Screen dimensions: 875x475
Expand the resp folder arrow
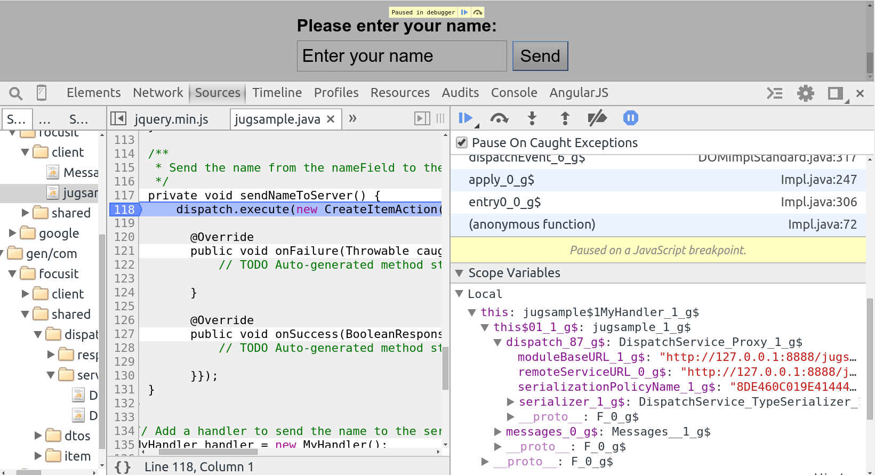[51, 355]
